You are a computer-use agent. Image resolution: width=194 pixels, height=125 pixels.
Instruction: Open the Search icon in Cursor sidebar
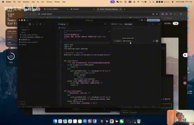click(x=33, y=24)
